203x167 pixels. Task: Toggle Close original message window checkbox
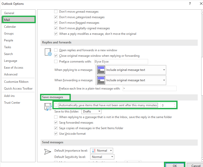[56, 55]
